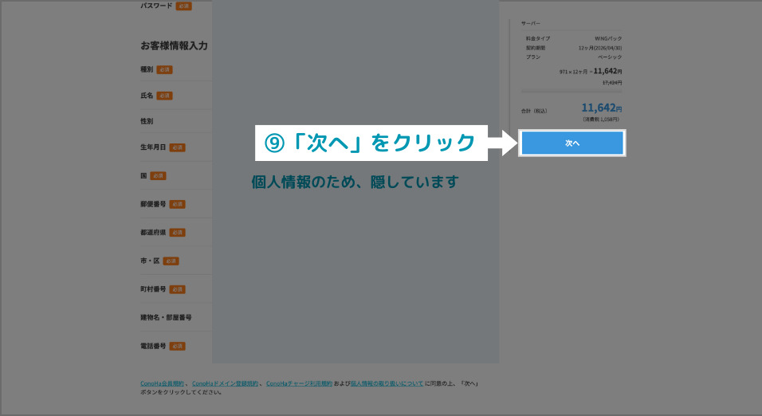Open the ConoHaチャージ利用規約 link
Viewport: 762px width, 416px height.
pyautogui.click(x=300, y=383)
